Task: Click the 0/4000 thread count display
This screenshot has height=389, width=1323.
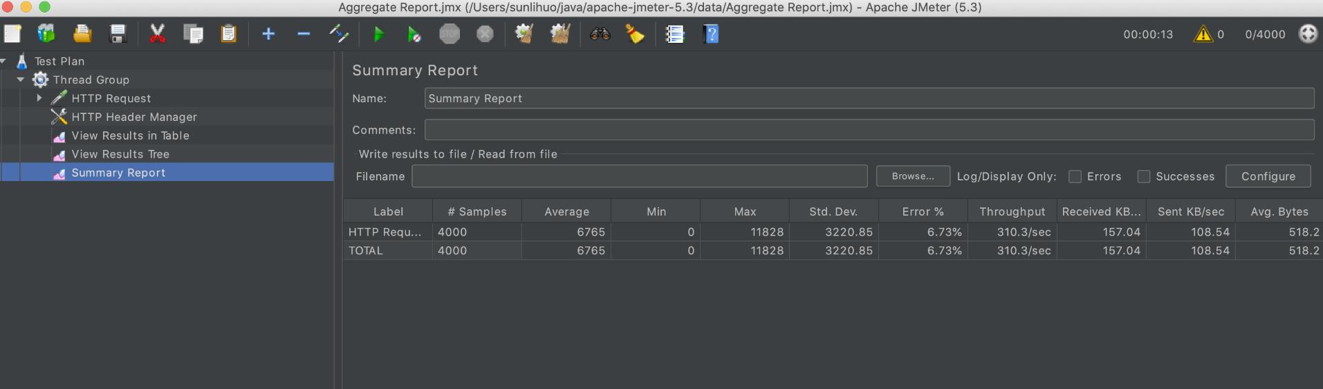Action: (1265, 35)
